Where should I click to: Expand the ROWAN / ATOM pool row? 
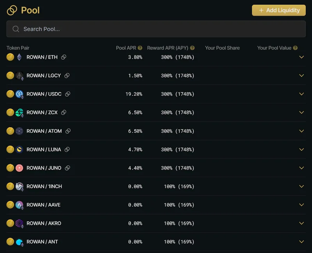point(301,131)
